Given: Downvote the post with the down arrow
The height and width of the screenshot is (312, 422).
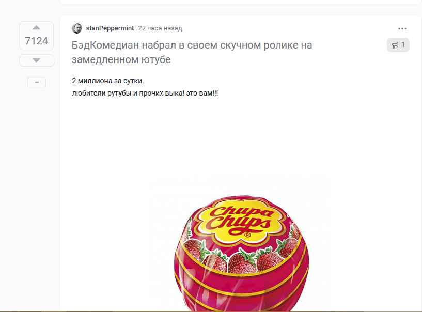Looking at the screenshot, I should (36, 60).
